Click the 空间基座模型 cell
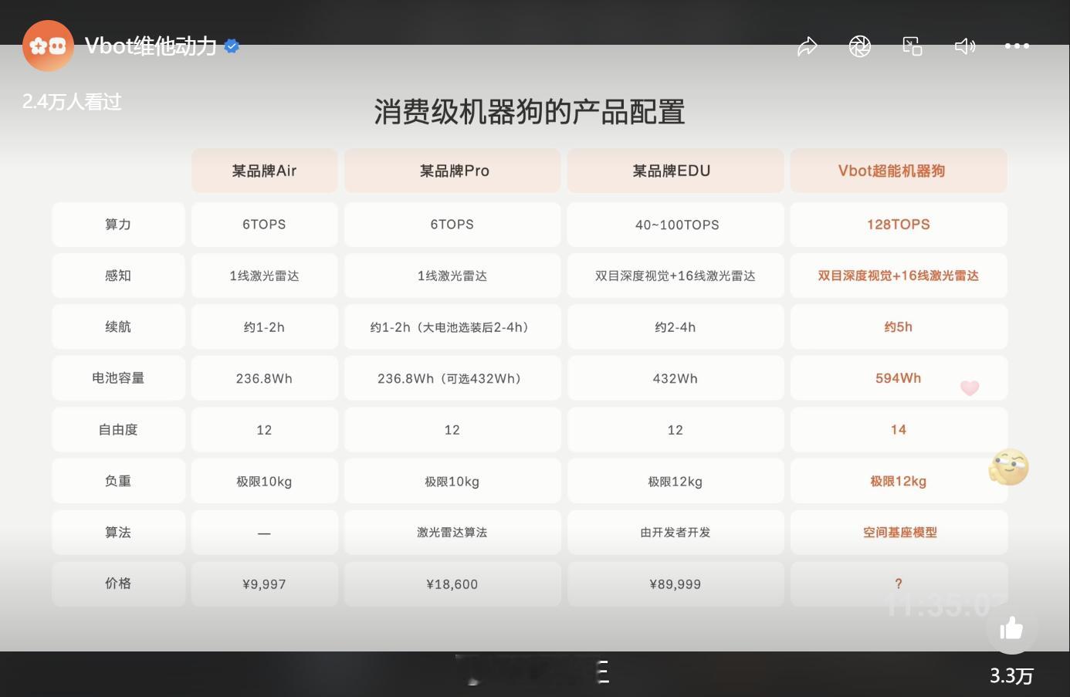 [x=899, y=533]
